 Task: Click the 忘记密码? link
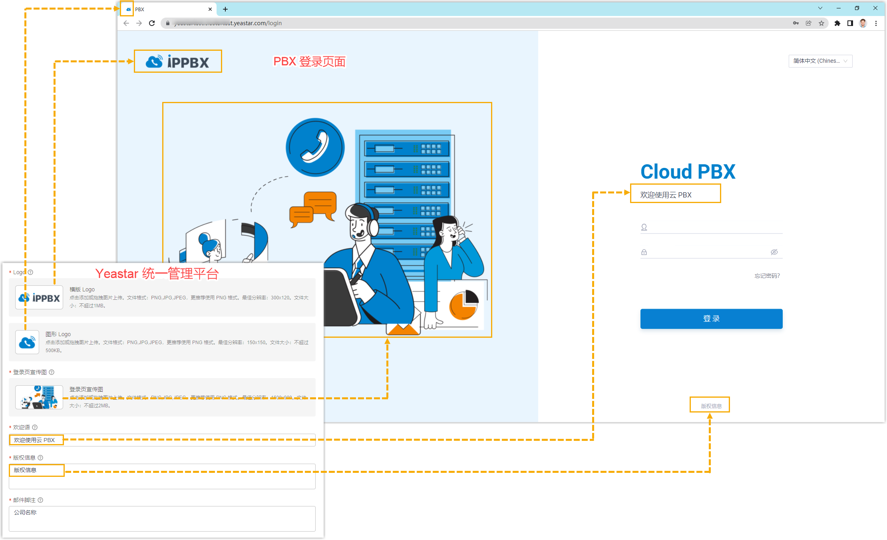tap(767, 276)
